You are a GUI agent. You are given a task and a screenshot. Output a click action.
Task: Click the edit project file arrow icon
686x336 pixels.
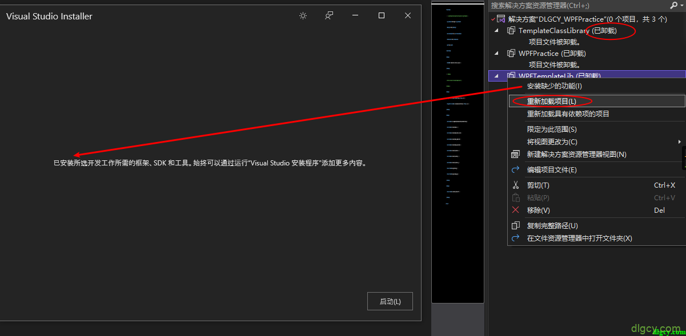point(515,169)
